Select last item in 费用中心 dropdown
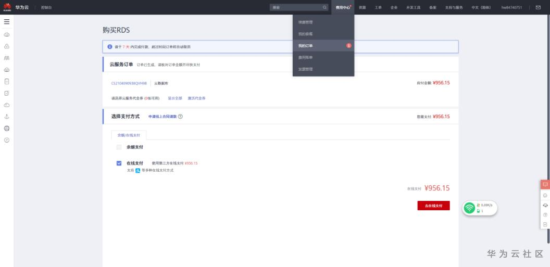 [x=323, y=69]
